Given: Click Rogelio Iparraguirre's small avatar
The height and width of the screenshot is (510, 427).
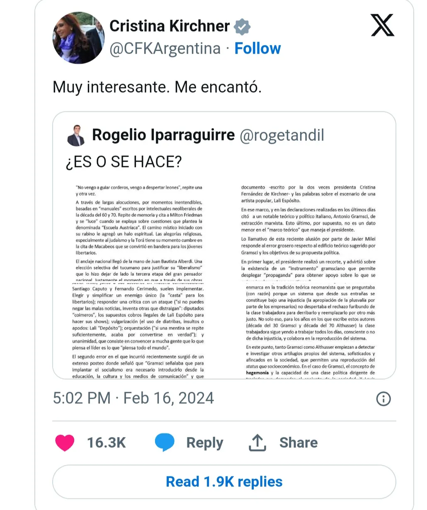Looking at the screenshot, I should coord(75,135).
